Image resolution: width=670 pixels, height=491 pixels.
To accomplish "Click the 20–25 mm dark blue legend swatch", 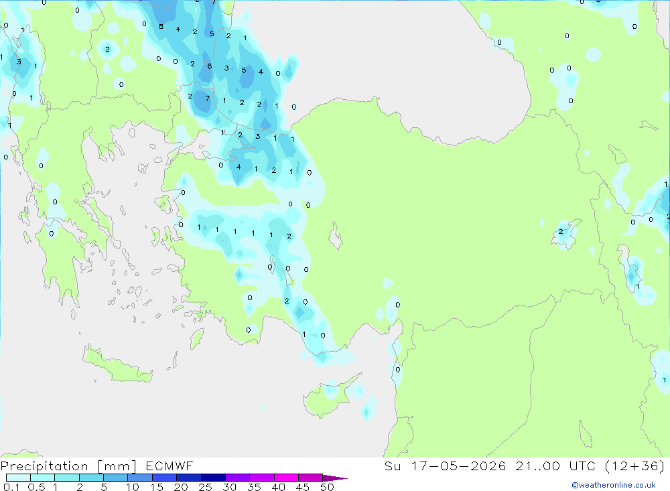I will [x=189, y=478].
